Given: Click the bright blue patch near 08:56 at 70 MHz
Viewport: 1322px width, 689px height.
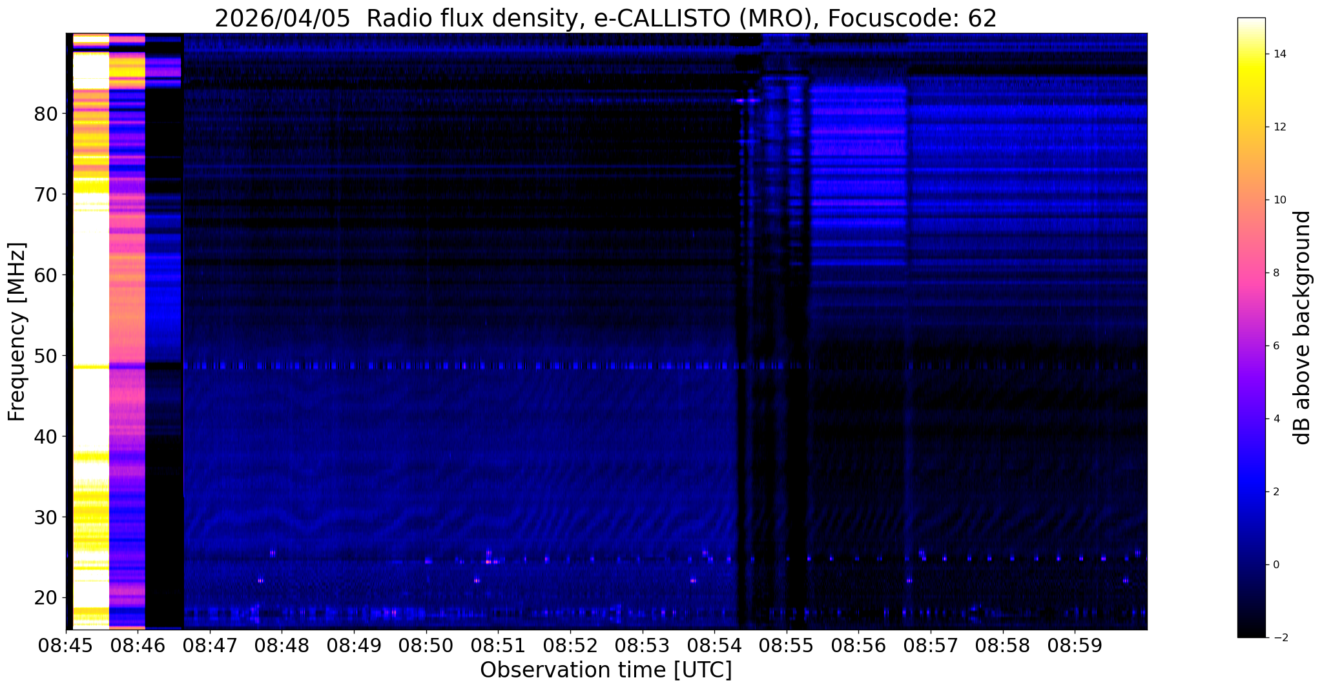Looking at the screenshot, I should (x=858, y=174).
